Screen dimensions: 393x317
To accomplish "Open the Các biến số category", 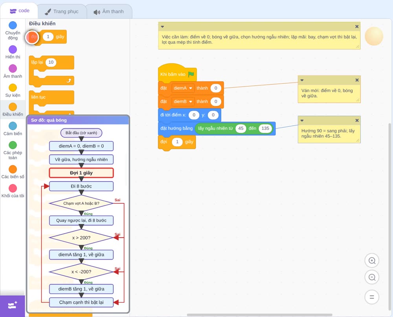I will click(x=13, y=172).
